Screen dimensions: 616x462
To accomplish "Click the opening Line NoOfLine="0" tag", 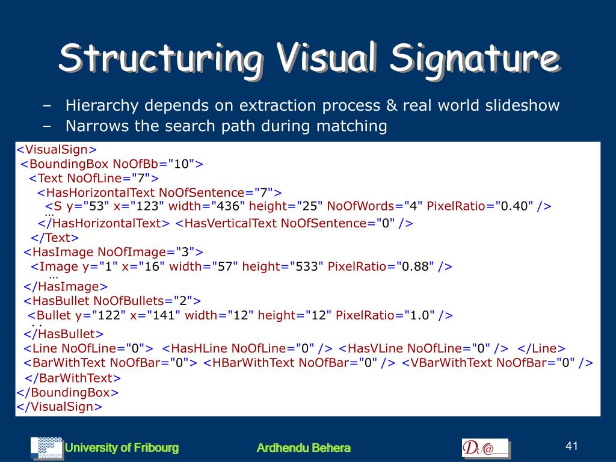I will coord(88,348).
